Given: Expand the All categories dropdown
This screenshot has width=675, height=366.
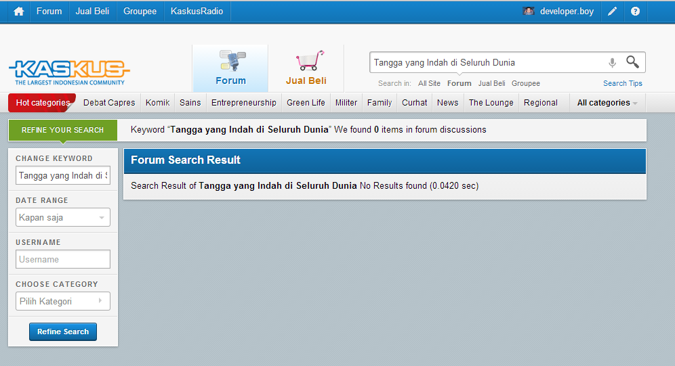Looking at the screenshot, I should (607, 103).
